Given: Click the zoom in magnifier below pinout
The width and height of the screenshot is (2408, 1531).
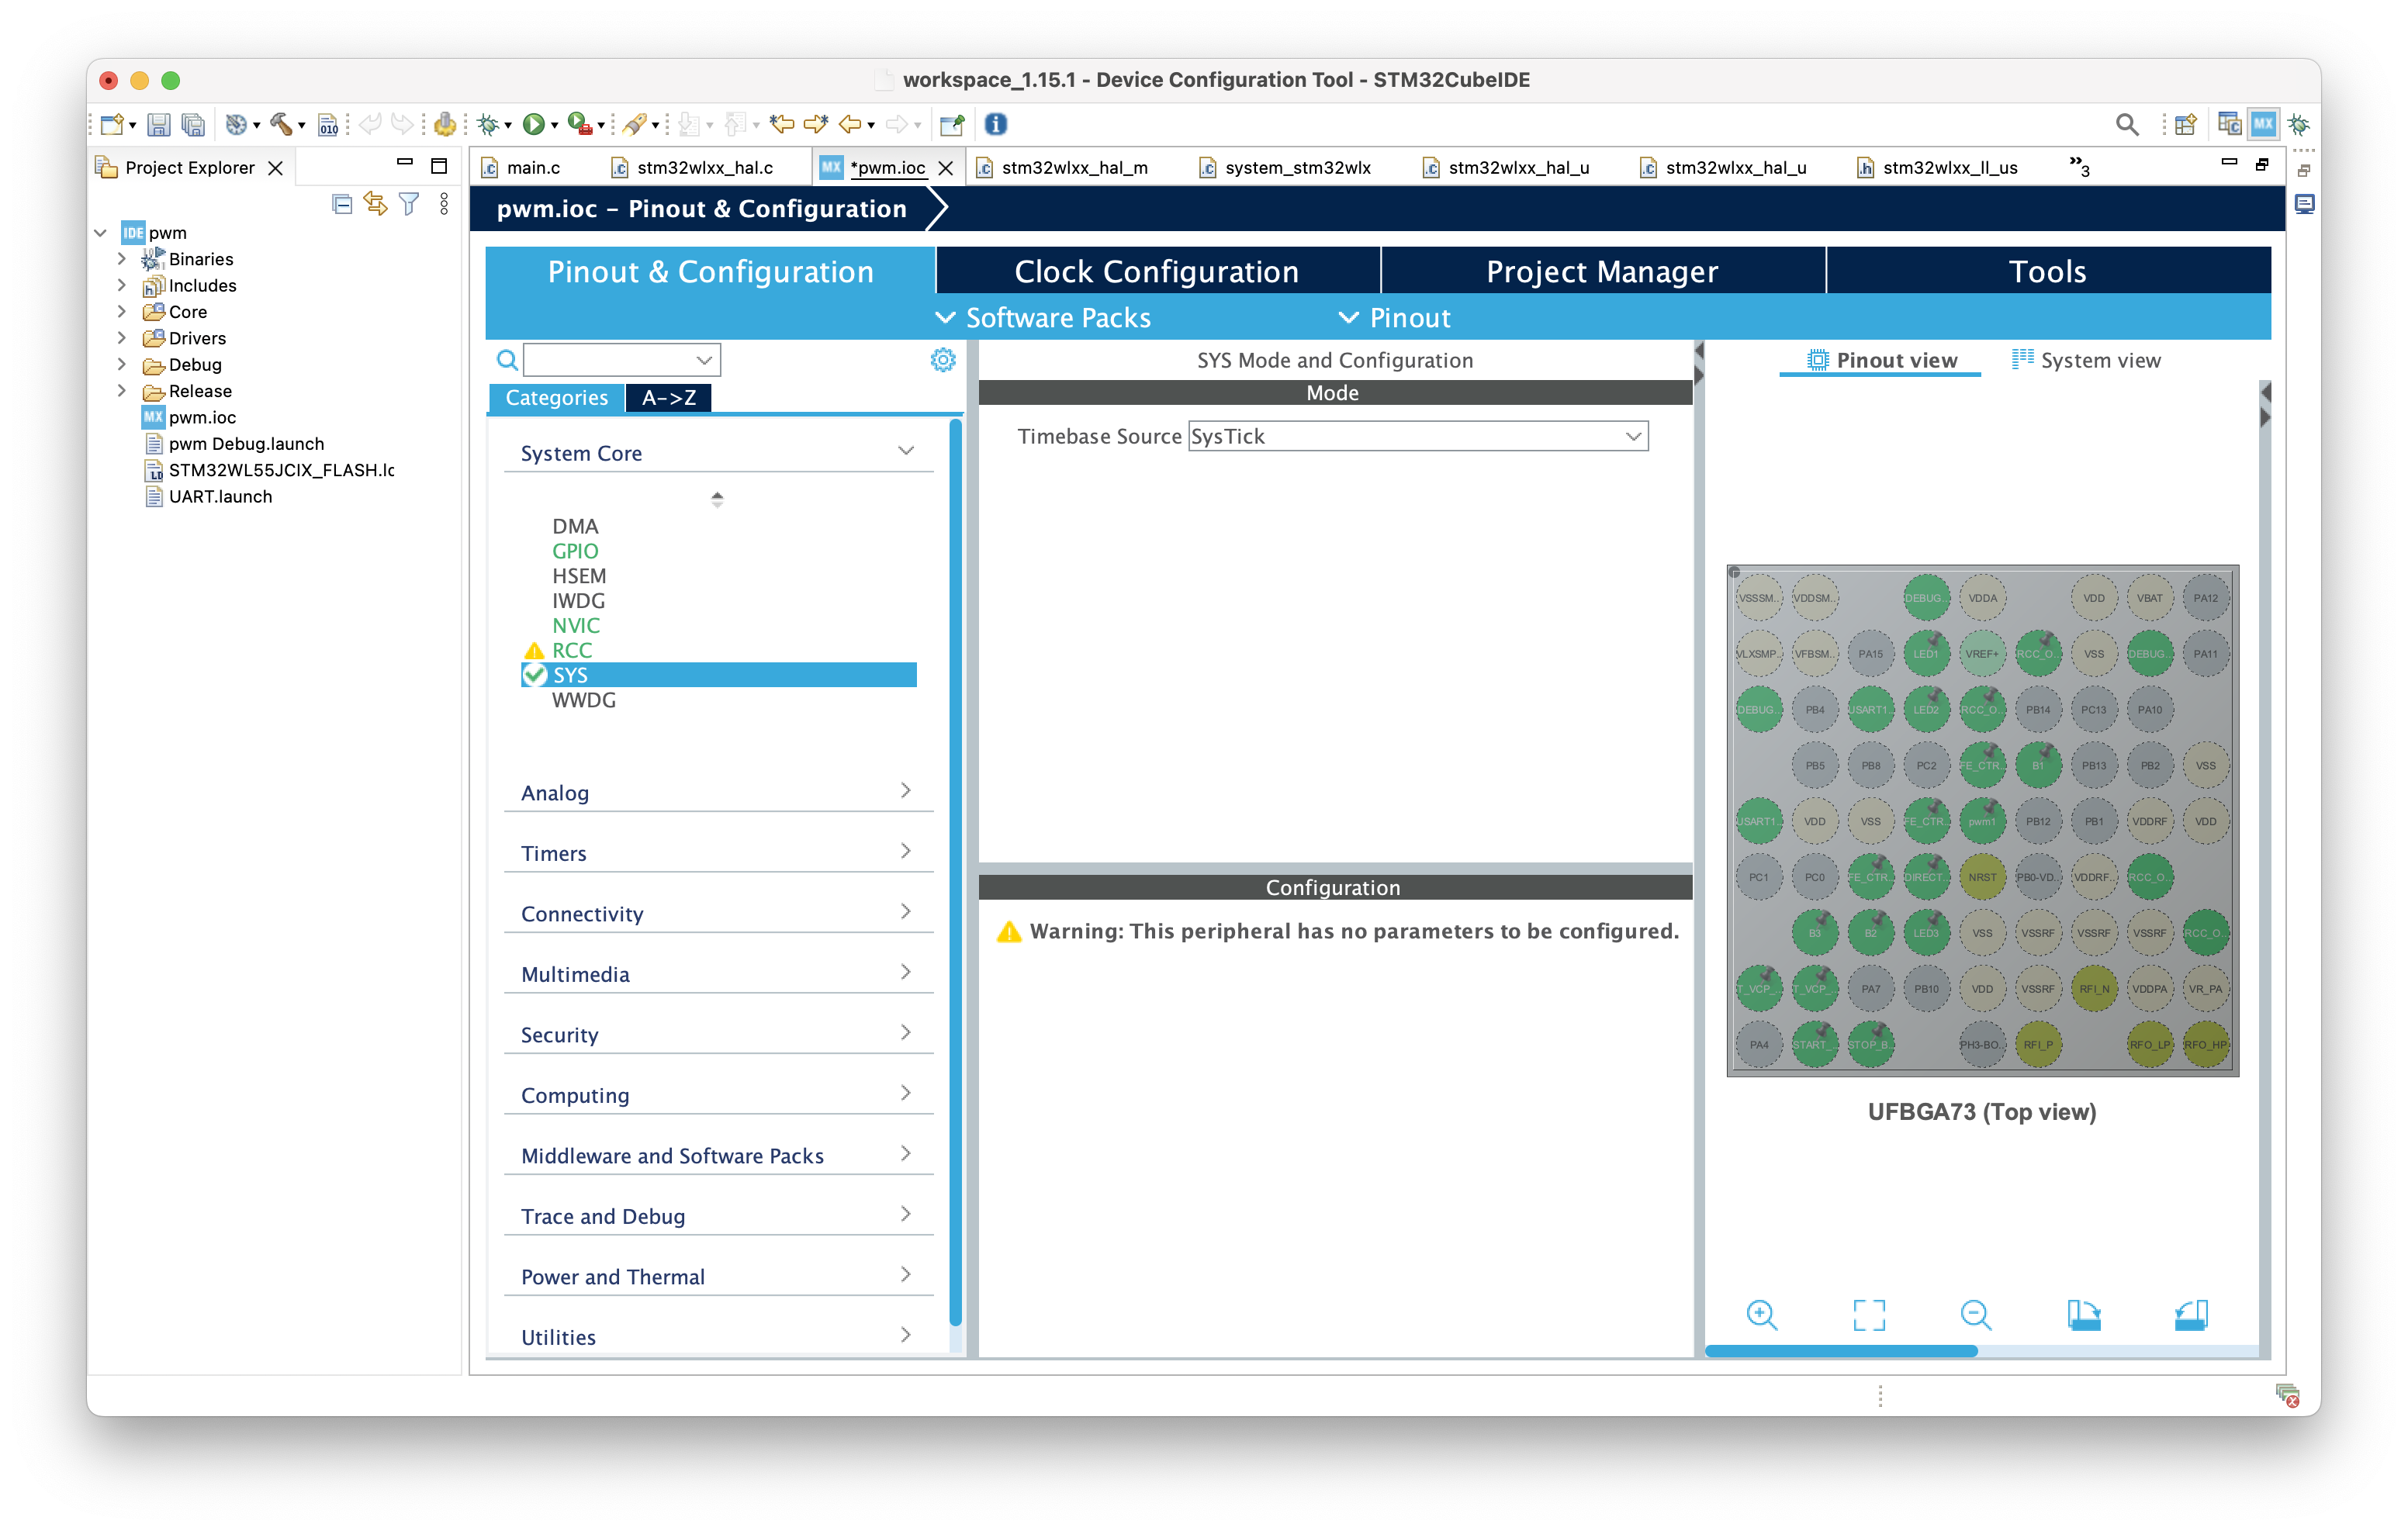Looking at the screenshot, I should click(1761, 1315).
